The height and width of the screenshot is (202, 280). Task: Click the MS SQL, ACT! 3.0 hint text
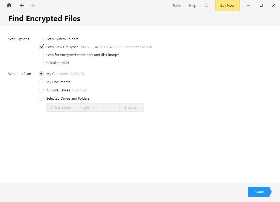pos(116,47)
